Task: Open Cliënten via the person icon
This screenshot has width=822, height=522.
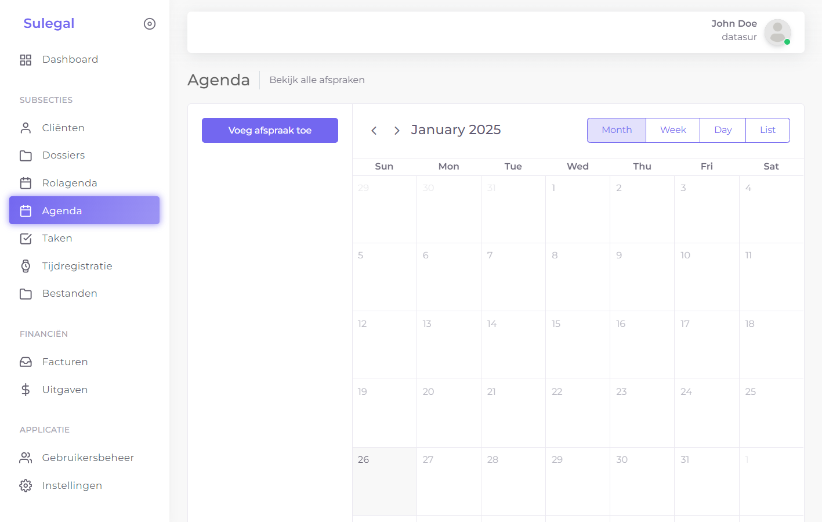Action: (26, 128)
